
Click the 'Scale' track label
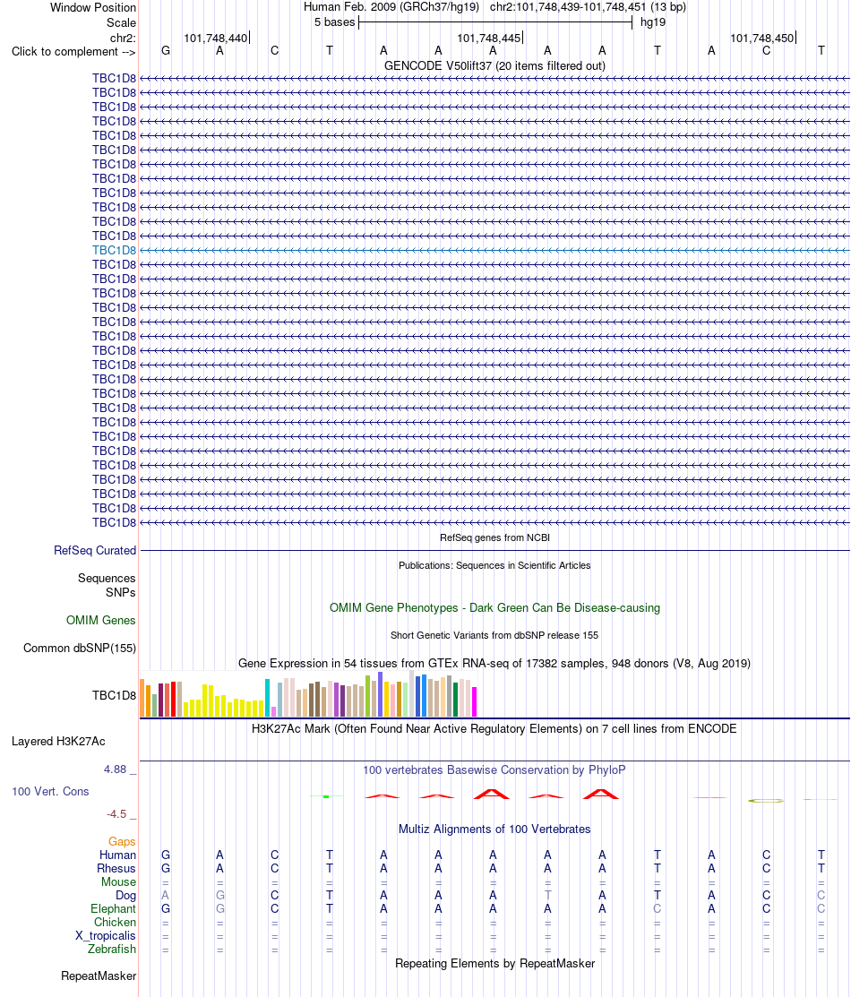(x=121, y=22)
